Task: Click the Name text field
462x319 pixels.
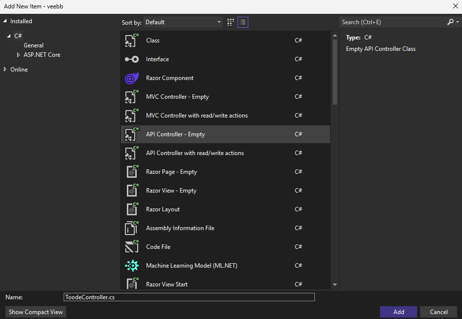Action: 189,297
